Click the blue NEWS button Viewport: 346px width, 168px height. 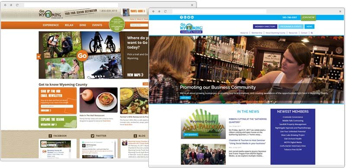click(309, 26)
